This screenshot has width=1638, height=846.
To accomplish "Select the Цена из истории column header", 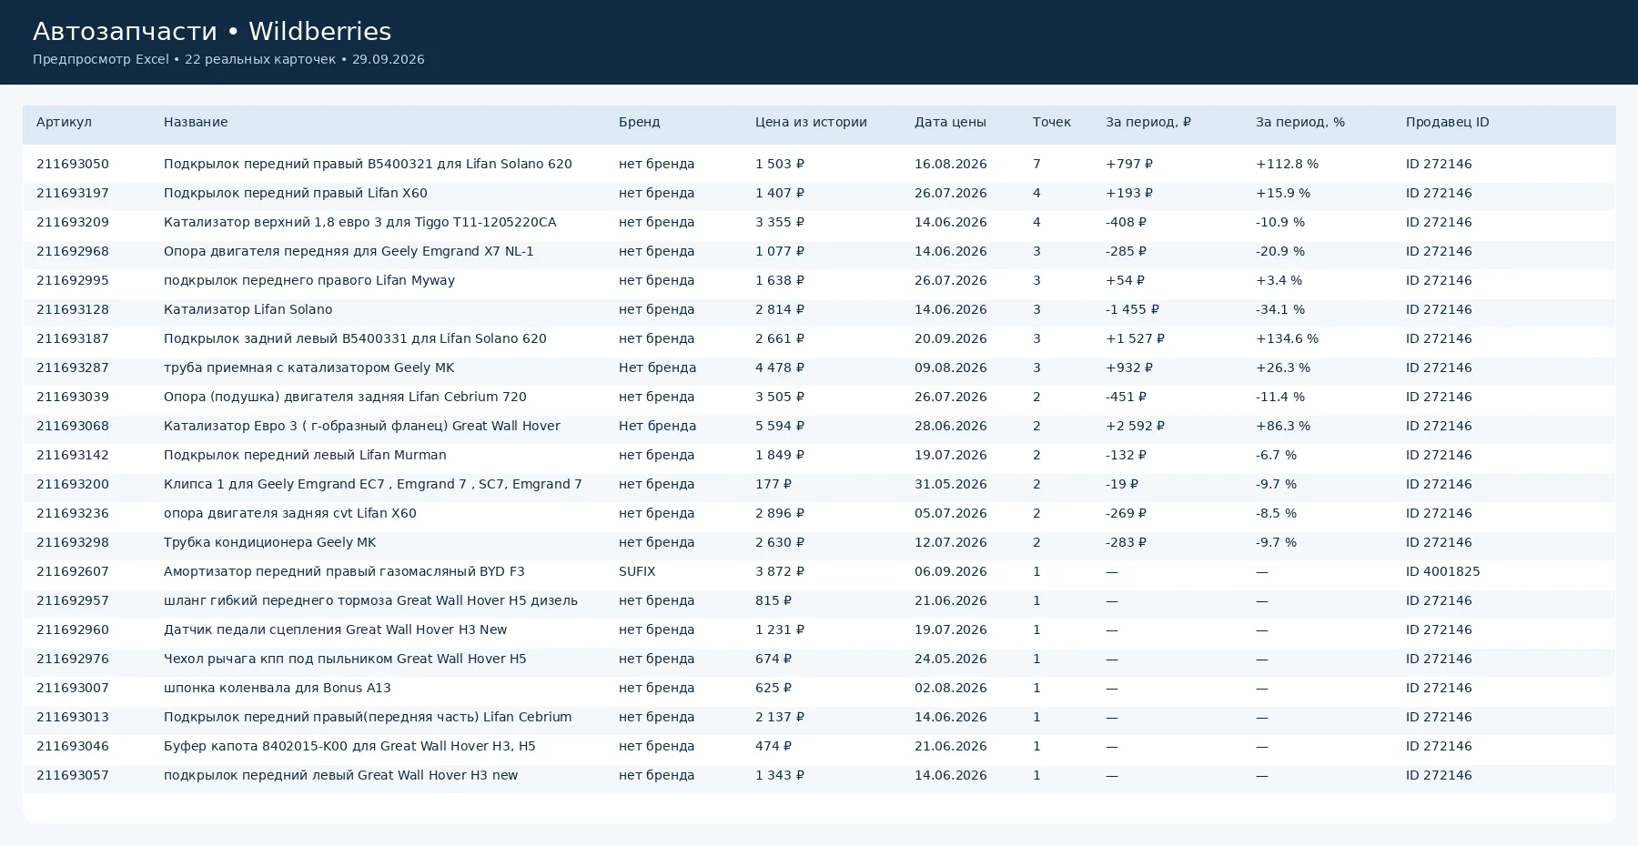I will (x=811, y=122).
